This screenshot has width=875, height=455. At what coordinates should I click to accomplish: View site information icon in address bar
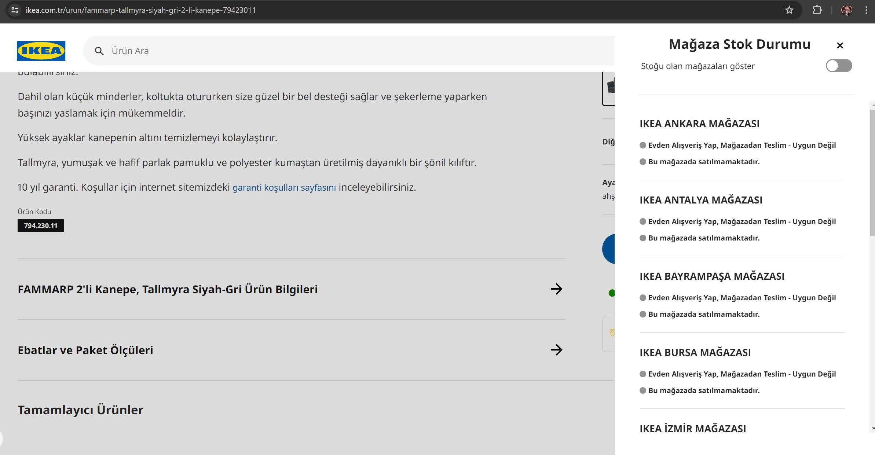click(x=15, y=10)
